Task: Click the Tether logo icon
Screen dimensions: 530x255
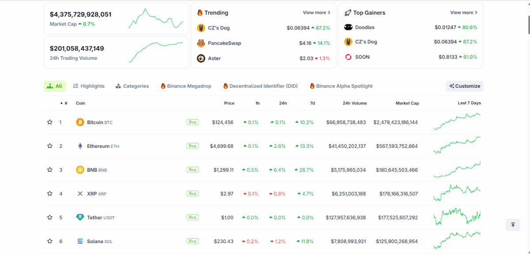Action: 80,217
